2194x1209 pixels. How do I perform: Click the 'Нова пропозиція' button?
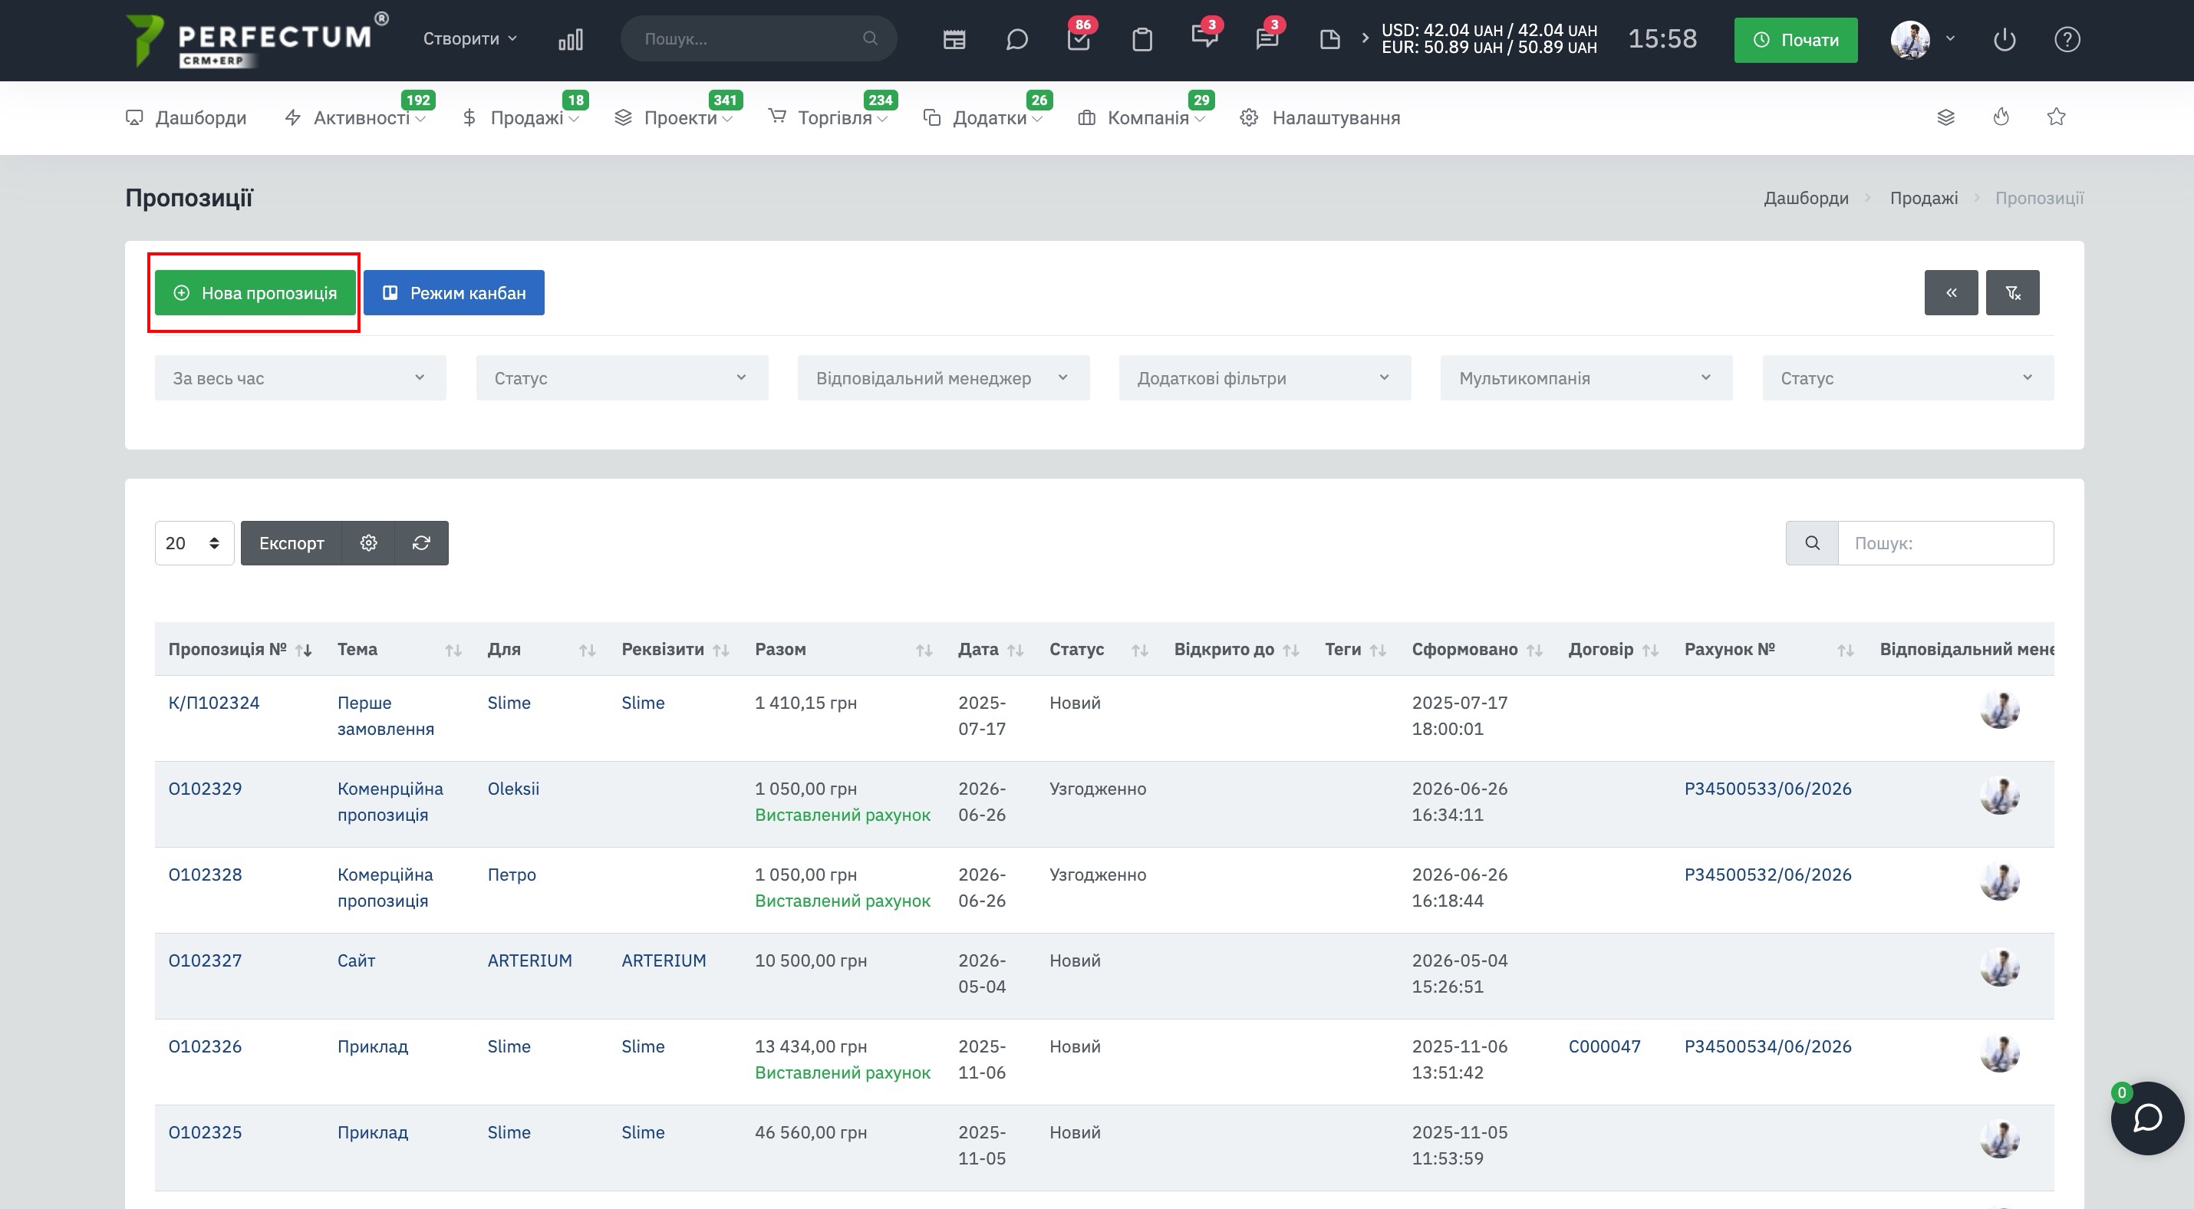(255, 293)
